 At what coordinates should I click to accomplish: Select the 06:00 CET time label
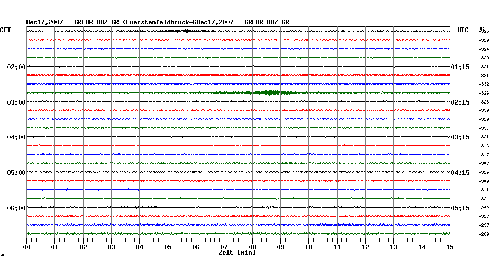pos(16,208)
